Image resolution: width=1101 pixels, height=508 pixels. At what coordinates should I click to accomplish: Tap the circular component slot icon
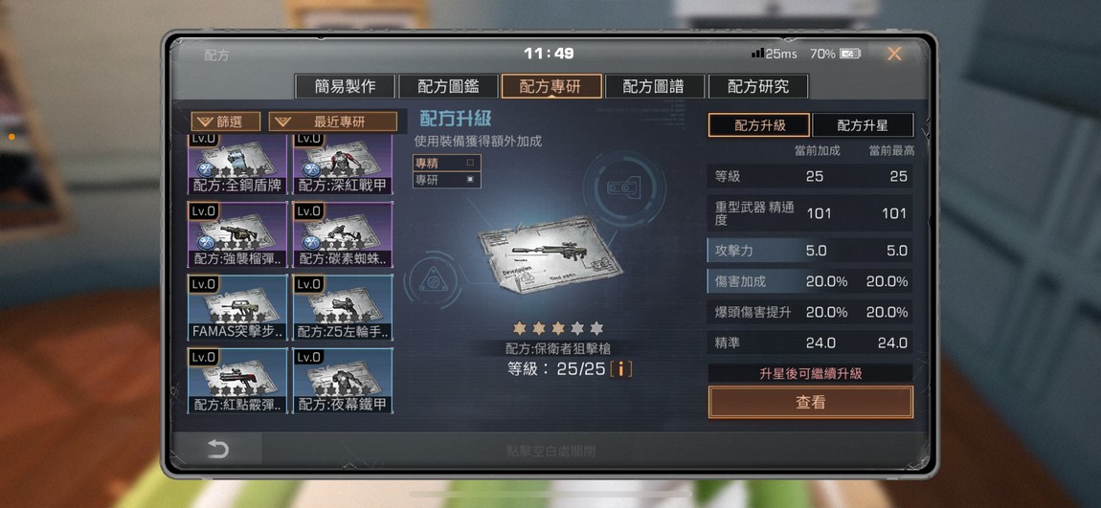[x=622, y=188]
